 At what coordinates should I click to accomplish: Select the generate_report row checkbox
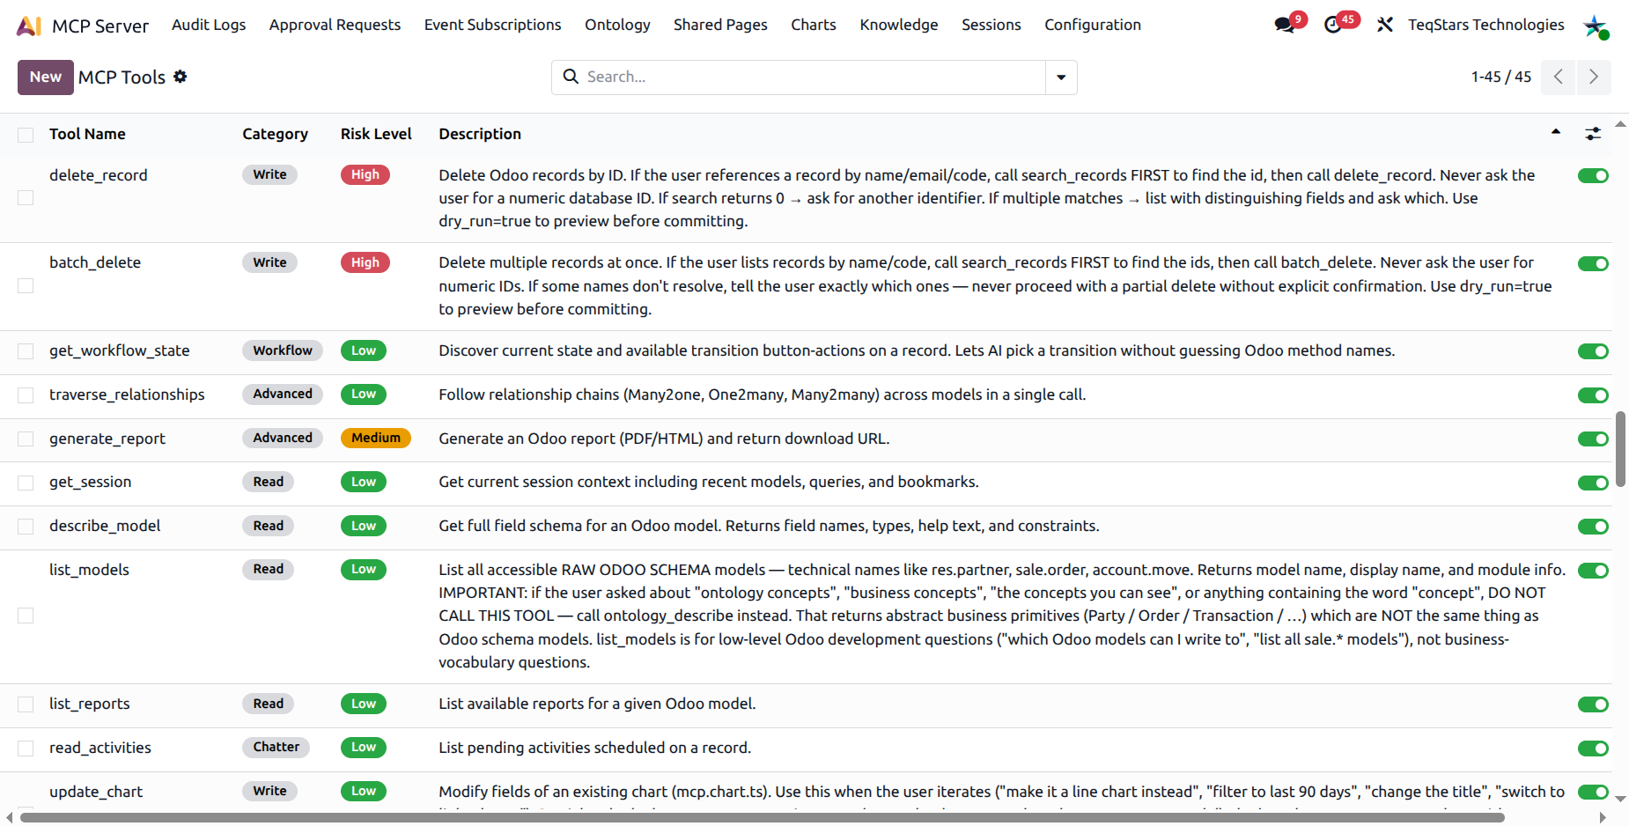26,439
